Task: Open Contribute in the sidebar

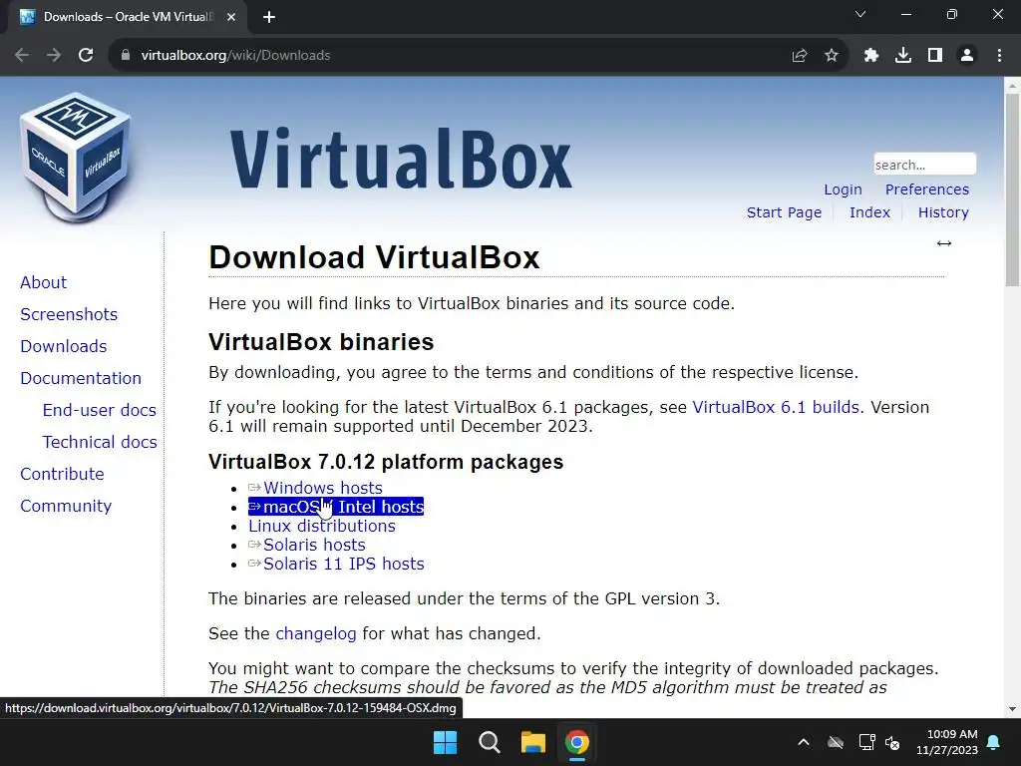Action: 62,474
